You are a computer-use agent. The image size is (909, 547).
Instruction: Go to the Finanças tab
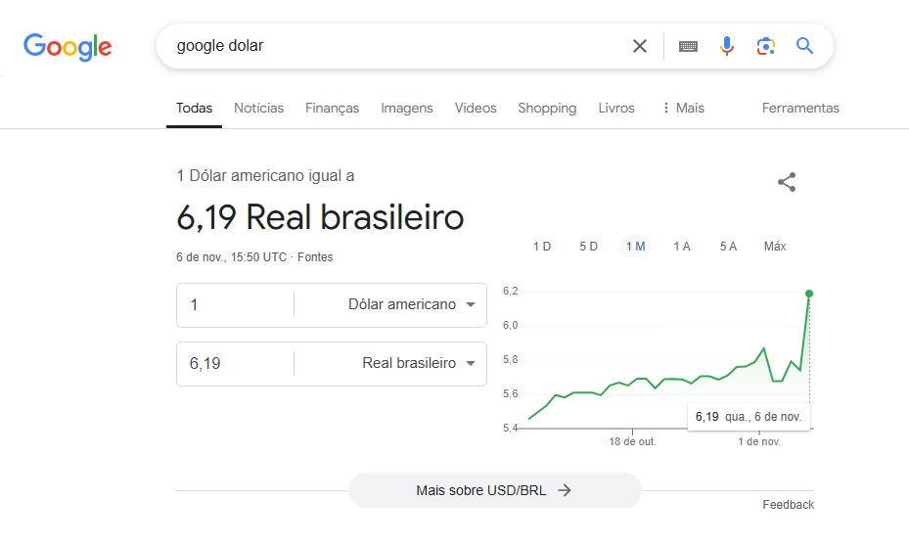pyautogui.click(x=332, y=108)
